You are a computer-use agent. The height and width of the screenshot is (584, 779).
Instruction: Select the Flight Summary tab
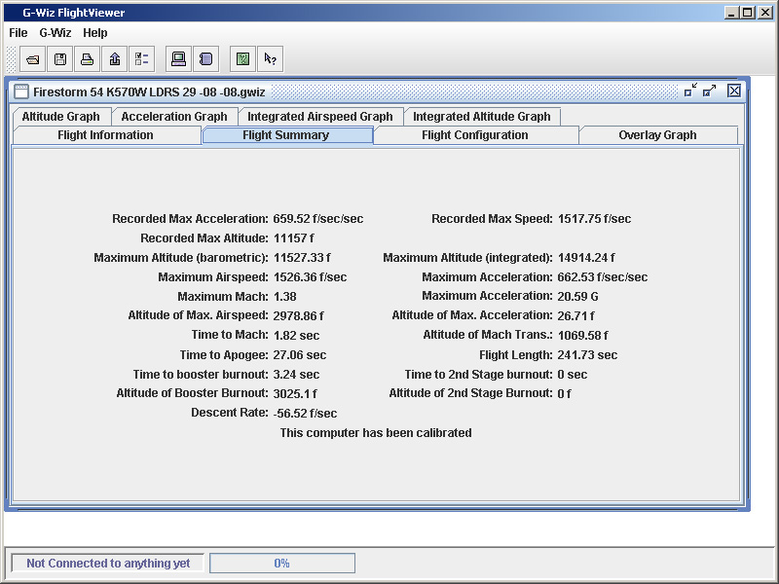coord(286,135)
